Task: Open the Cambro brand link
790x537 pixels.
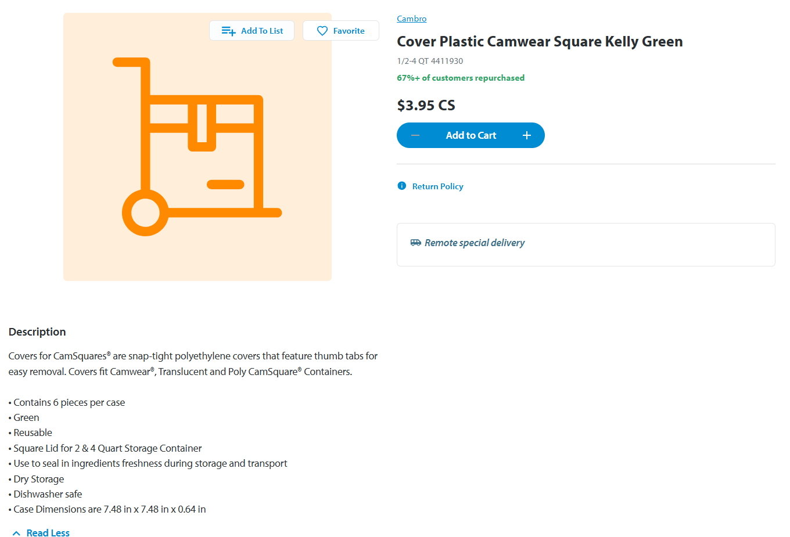Action: coord(411,19)
